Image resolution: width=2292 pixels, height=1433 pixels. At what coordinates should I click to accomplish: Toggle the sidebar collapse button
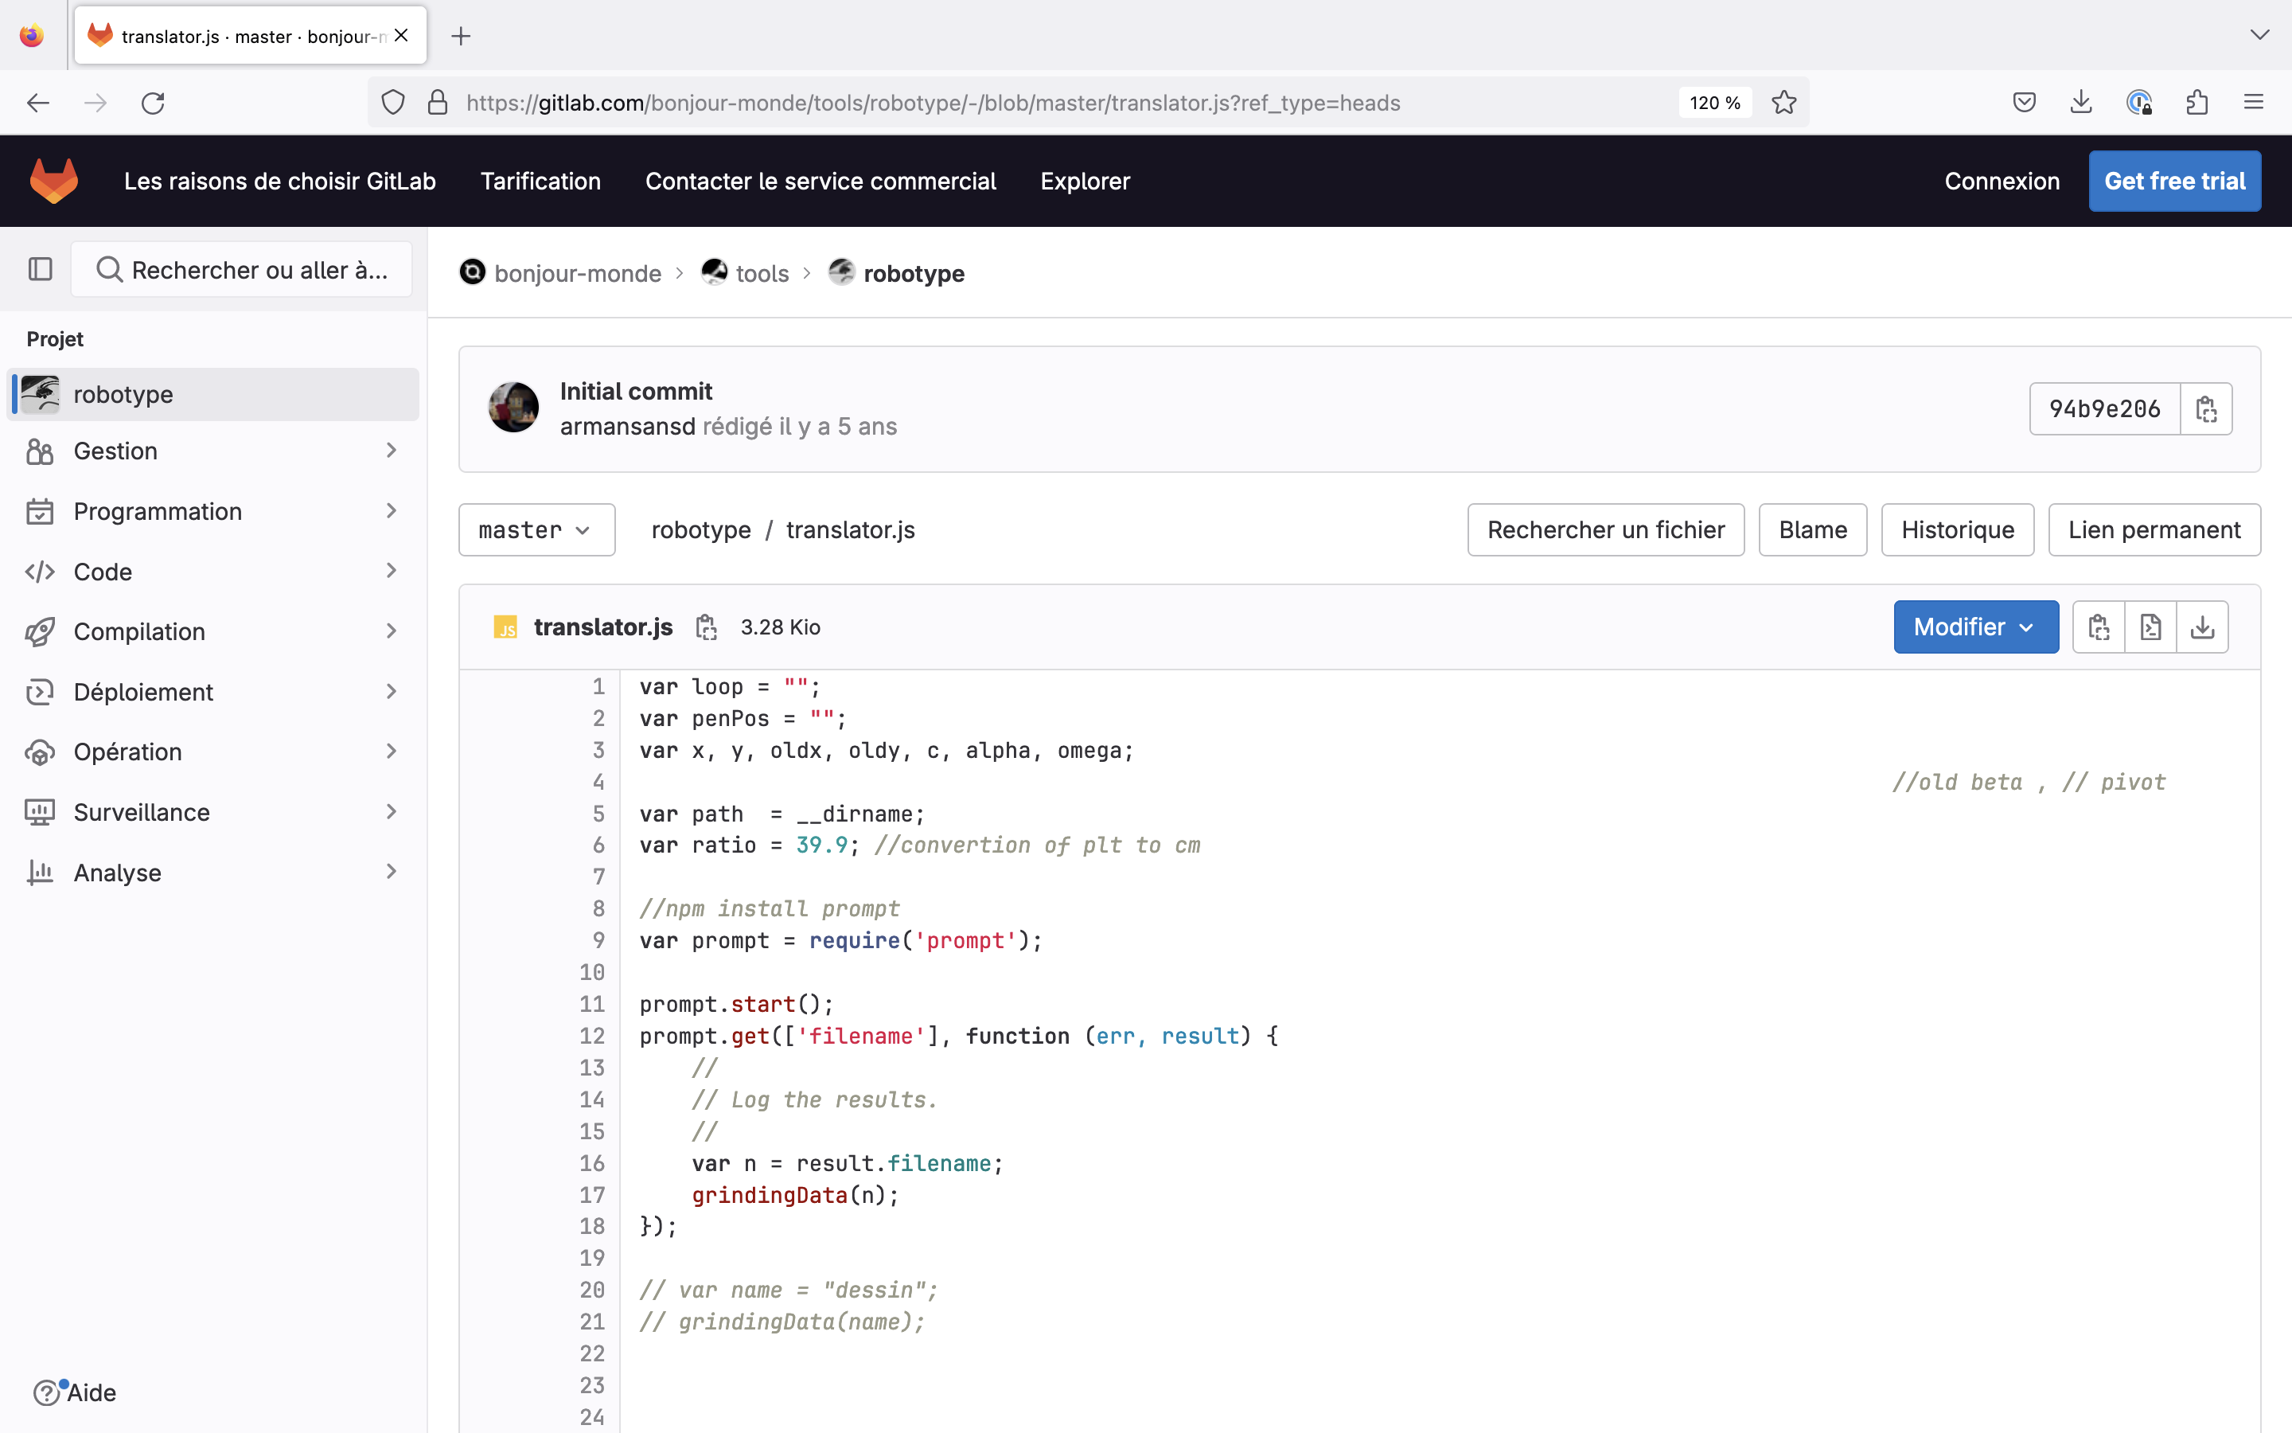coord(40,270)
